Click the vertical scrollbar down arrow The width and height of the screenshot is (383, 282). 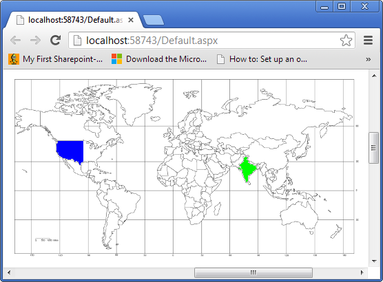pos(374,261)
